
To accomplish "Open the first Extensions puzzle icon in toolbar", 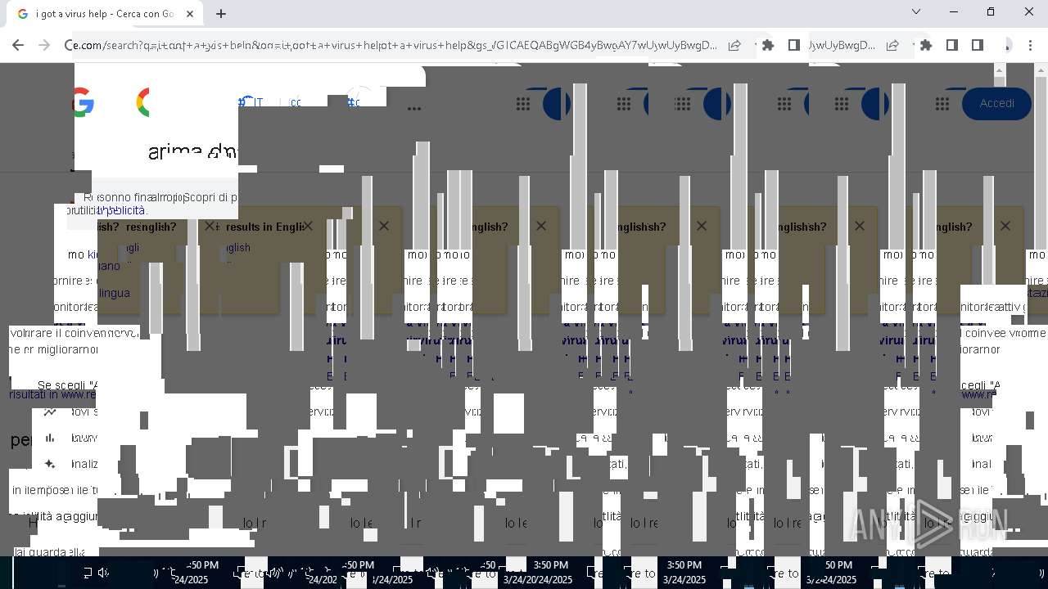I will click(768, 45).
